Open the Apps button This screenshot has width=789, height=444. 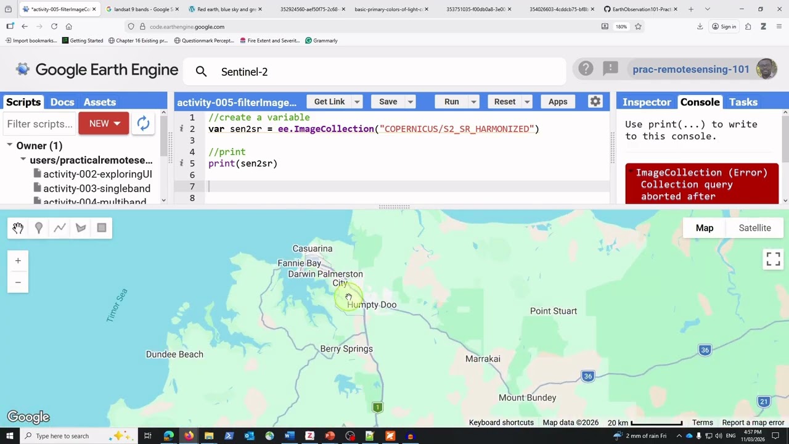coord(558,102)
